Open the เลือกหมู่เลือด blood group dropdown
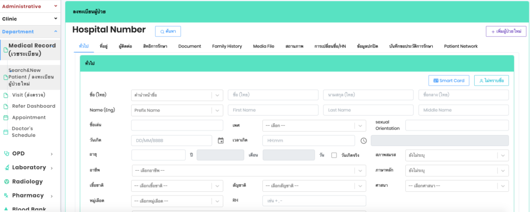 [178, 201]
